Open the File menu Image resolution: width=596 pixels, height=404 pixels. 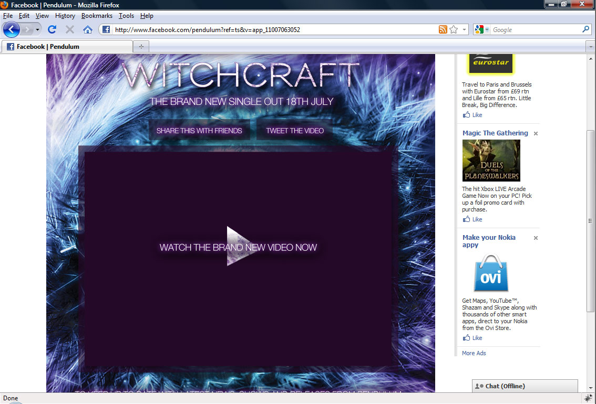(x=8, y=16)
